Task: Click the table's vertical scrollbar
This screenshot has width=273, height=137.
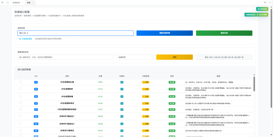Action: tap(254, 84)
